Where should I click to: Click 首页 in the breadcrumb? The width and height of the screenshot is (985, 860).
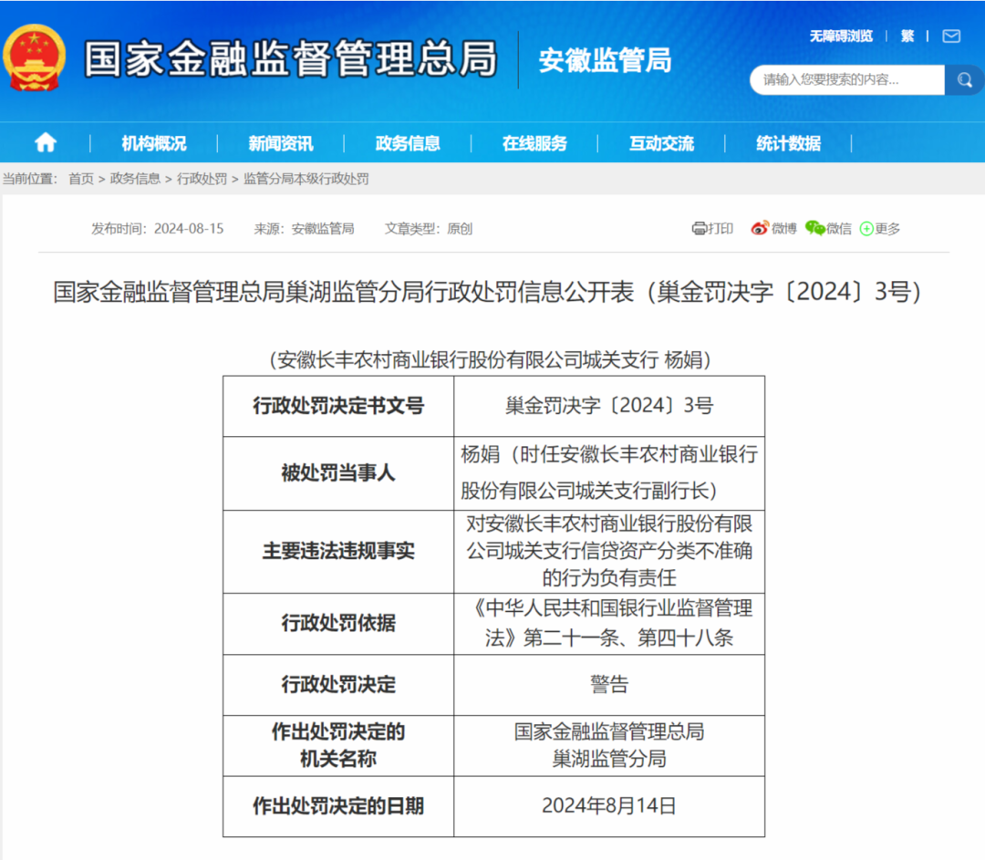pos(81,179)
